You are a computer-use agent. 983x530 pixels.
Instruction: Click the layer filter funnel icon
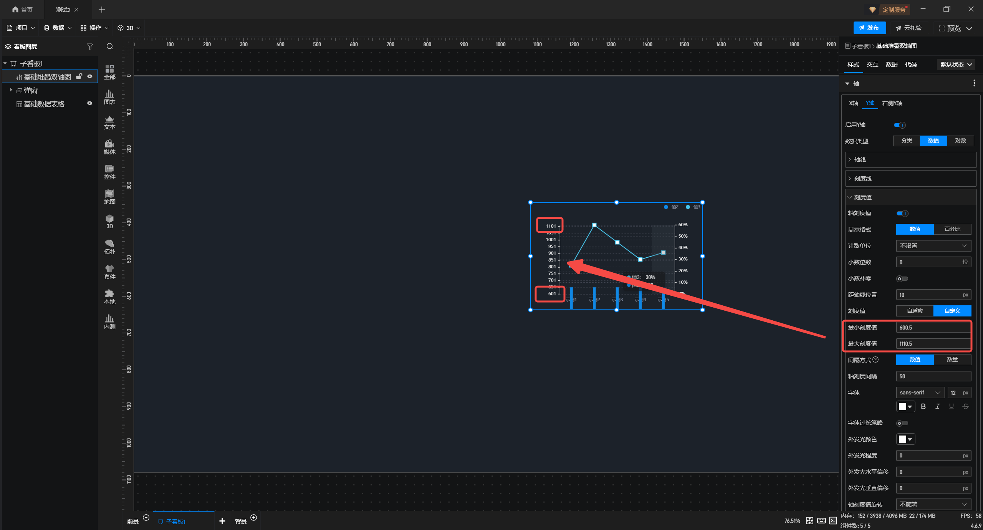tap(90, 46)
